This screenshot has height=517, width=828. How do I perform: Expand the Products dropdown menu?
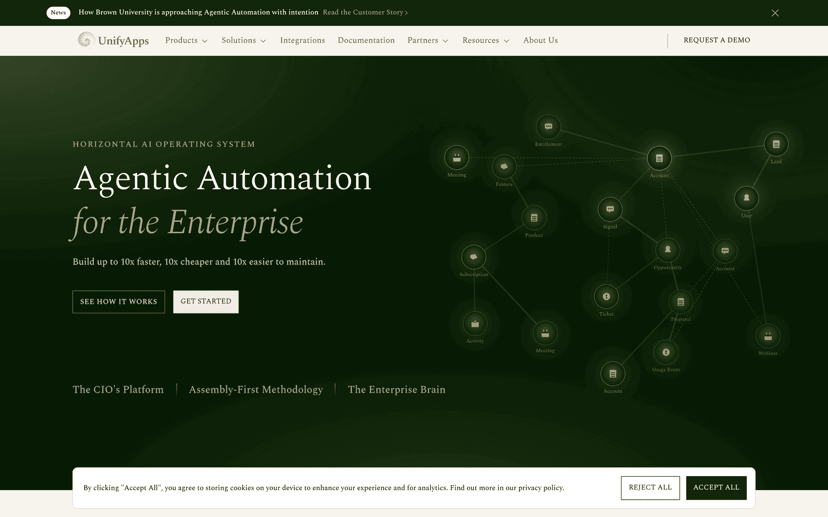pyautogui.click(x=186, y=40)
